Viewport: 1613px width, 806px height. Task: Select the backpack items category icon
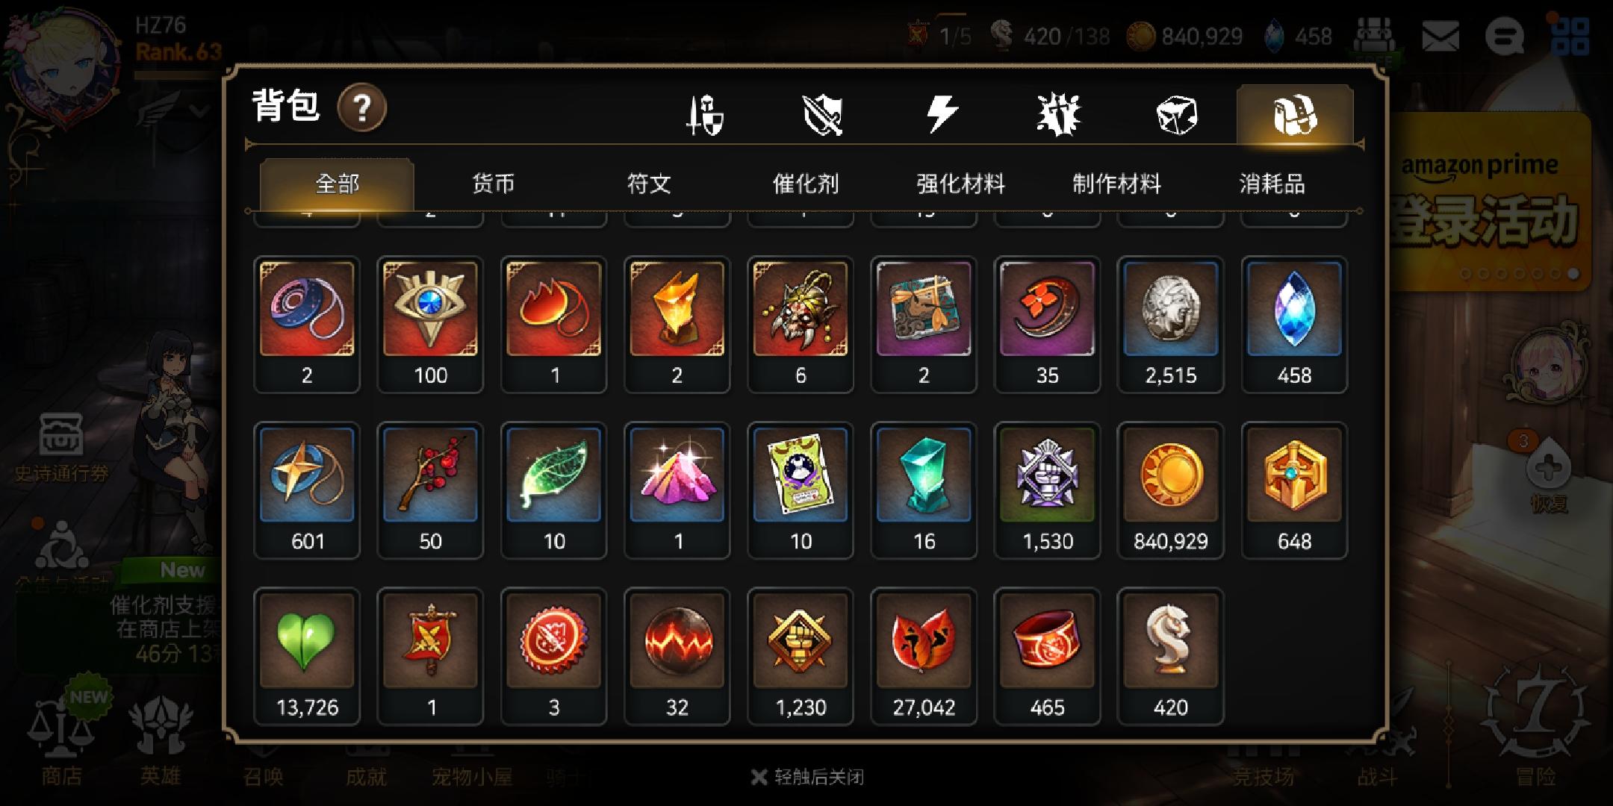pyautogui.click(x=1294, y=115)
